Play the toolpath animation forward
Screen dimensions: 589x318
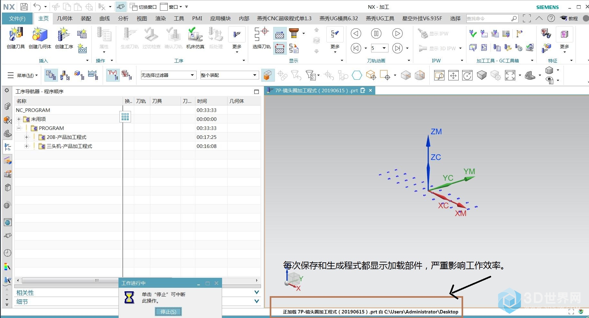pos(397,33)
